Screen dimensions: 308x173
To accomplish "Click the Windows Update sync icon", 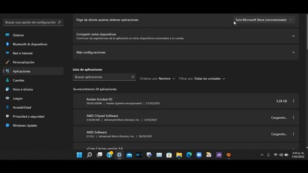I will tap(8, 125).
